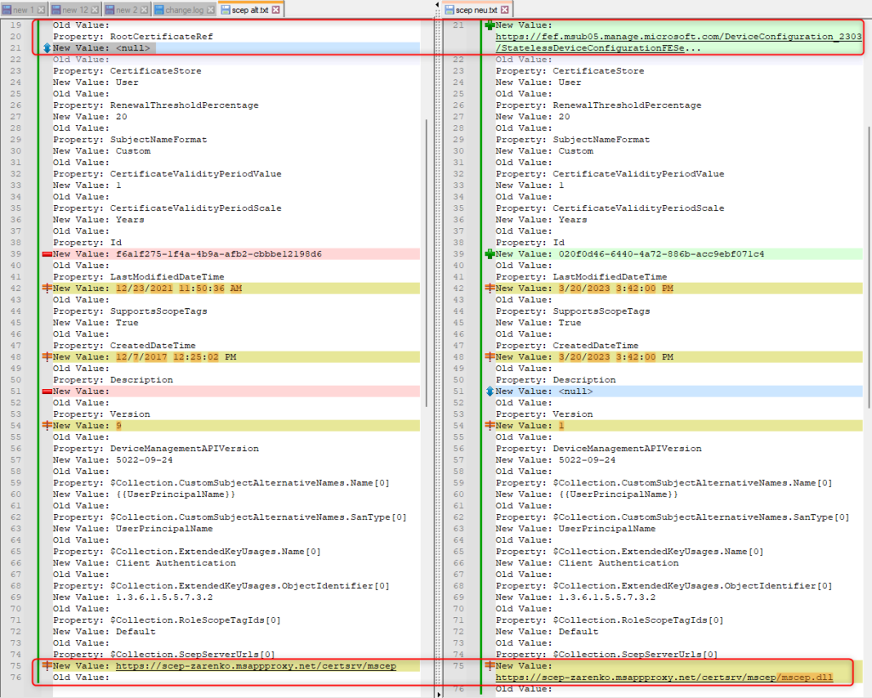This screenshot has width=872, height=698.
Task: Click right LastModifiedDateTime value on line 42
Action: tap(616, 289)
